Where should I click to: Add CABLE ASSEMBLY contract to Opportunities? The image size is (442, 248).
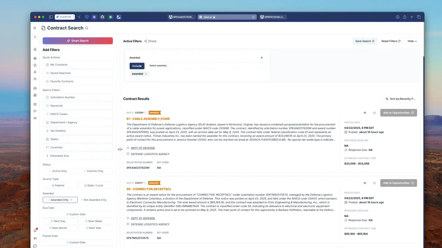click(399, 113)
